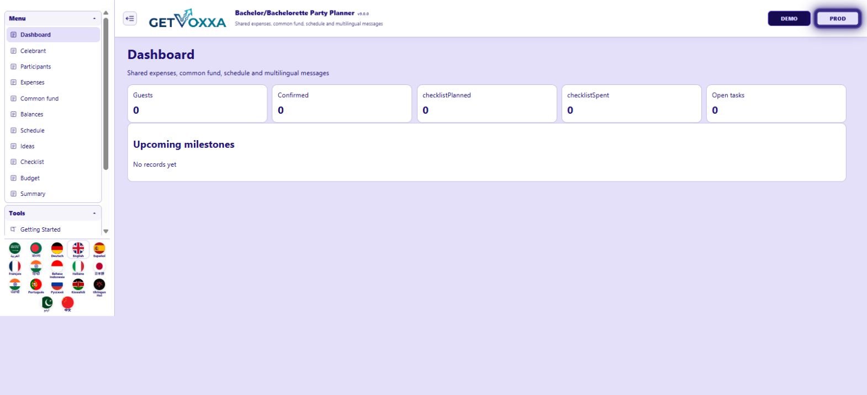Open the Ideas page
This screenshot has height=395, width=867.
coord(53,146)
